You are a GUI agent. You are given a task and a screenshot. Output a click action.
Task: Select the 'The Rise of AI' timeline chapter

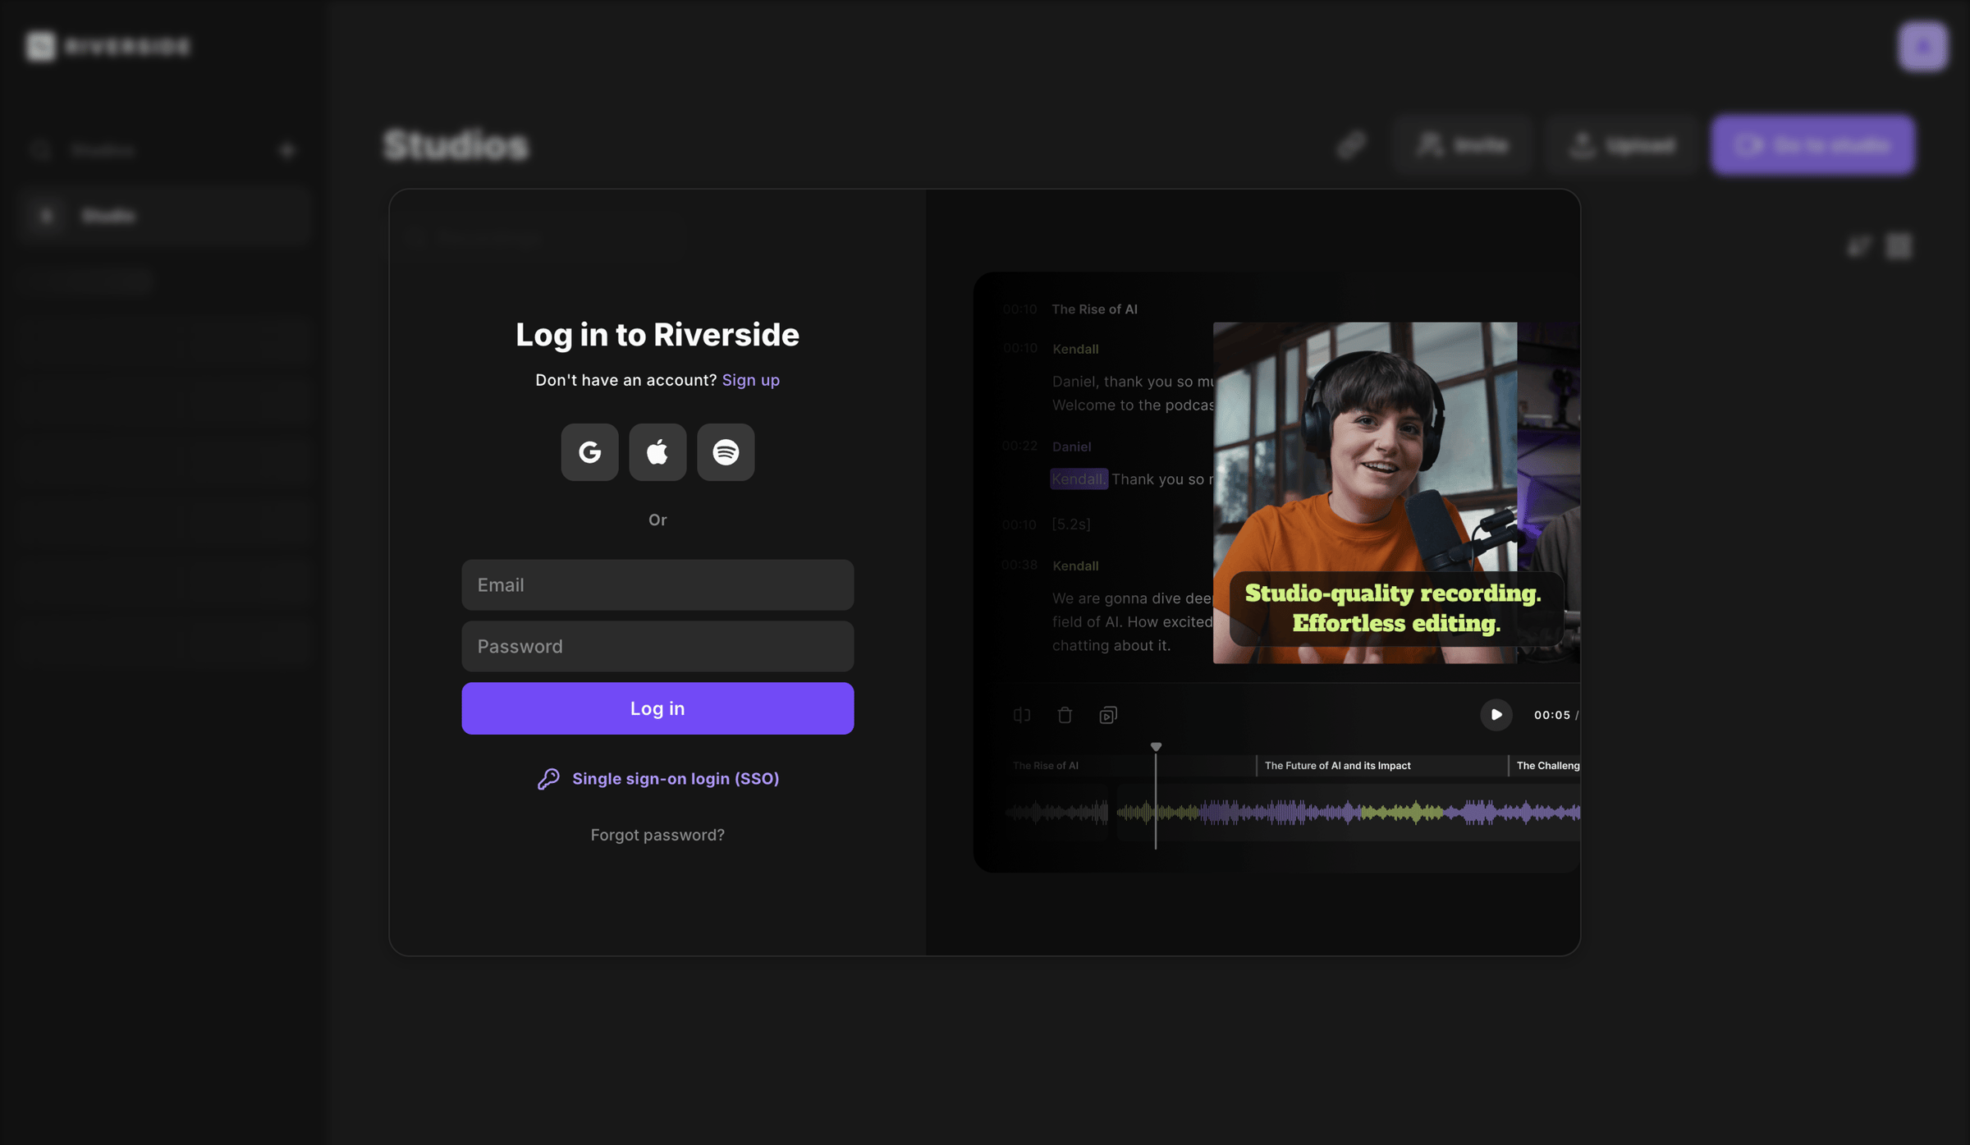[1046, 766]
